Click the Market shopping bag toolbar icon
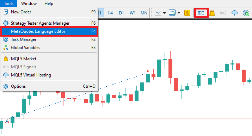Viewport: 252px width, 136px height. 212,13
